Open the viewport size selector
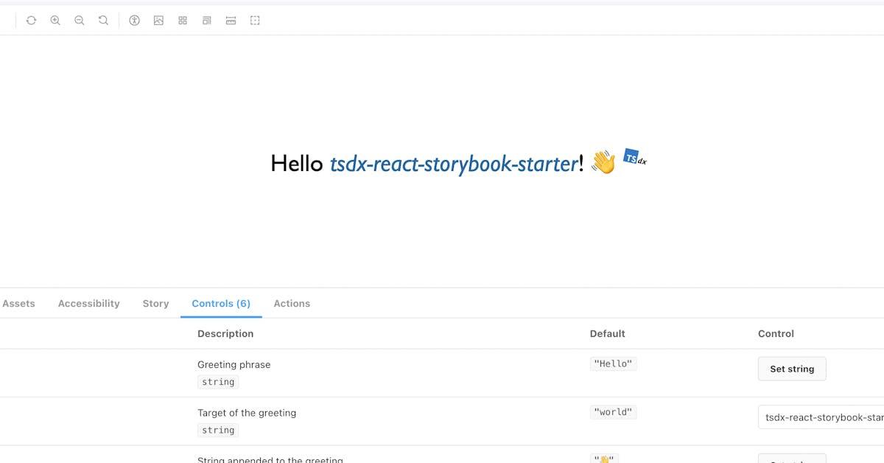Image resolution: width=884 pixels, height=463 pixels. click(x=207, y=21)
